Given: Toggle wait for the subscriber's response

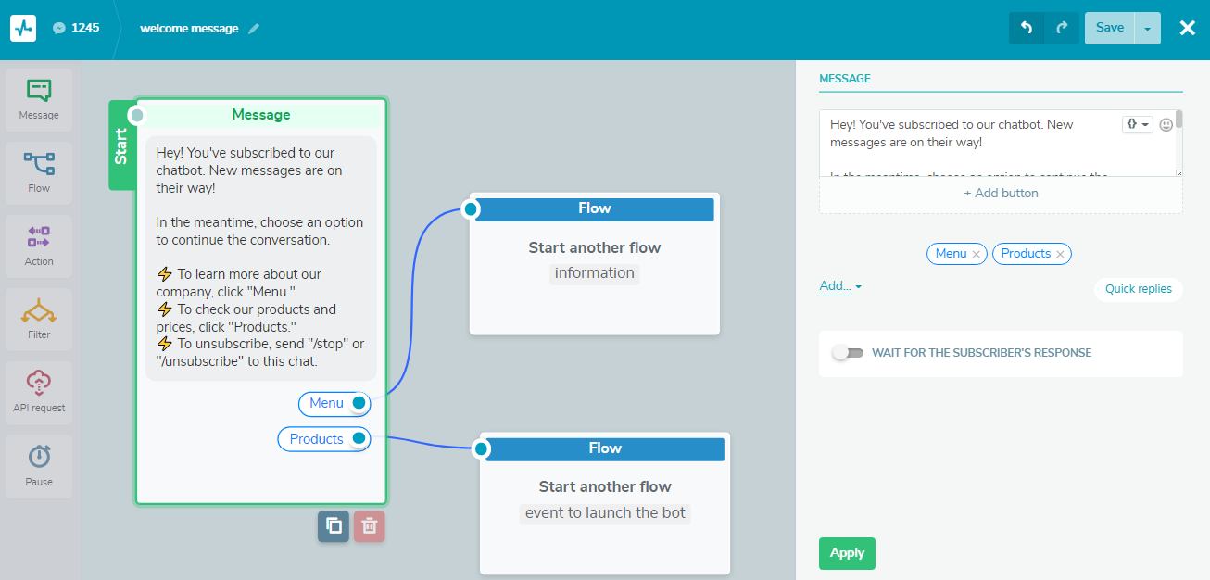Looking at the screenshot, I should [x=848, y=353].
